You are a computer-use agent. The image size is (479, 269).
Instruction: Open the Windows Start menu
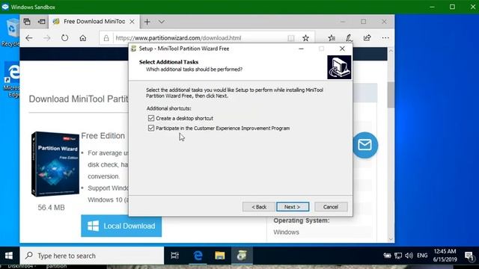pyautogui.click(x=9, y=256)
